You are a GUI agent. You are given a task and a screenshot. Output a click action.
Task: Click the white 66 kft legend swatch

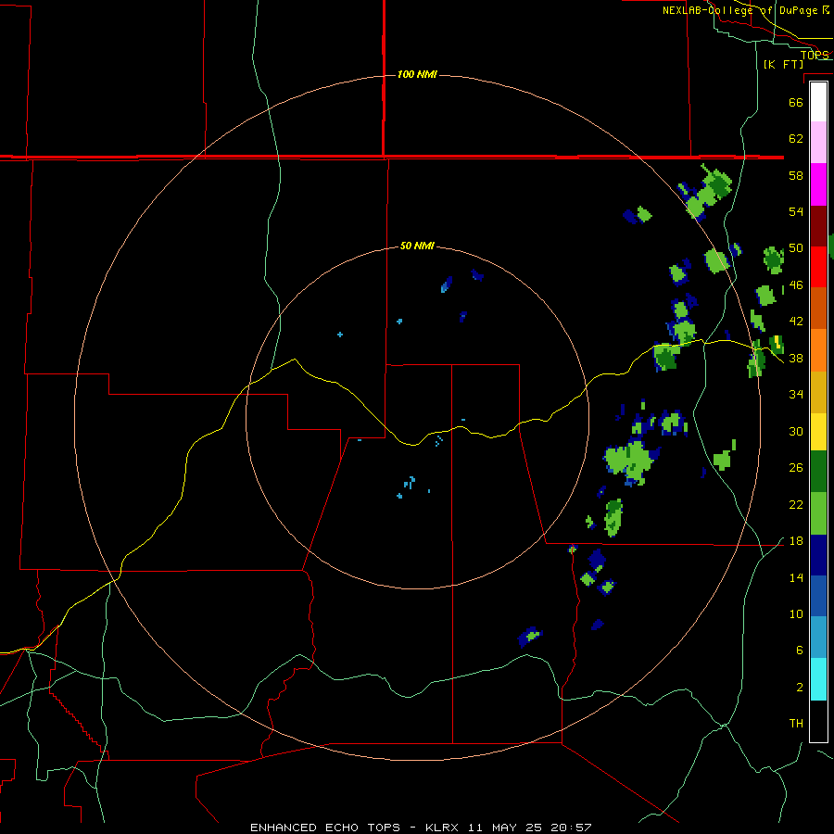pos(818,102)
